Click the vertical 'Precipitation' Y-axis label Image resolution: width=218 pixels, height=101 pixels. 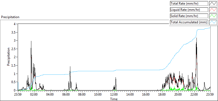(8, 57)
